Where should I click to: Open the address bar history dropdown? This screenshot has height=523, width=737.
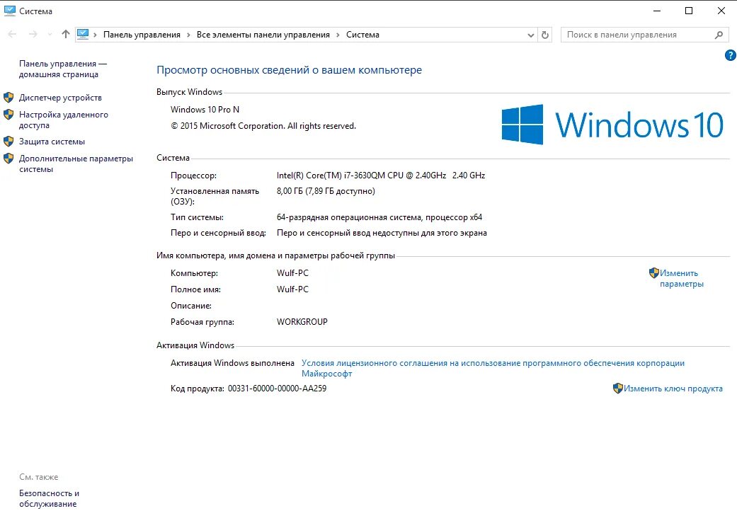point(531,35)
